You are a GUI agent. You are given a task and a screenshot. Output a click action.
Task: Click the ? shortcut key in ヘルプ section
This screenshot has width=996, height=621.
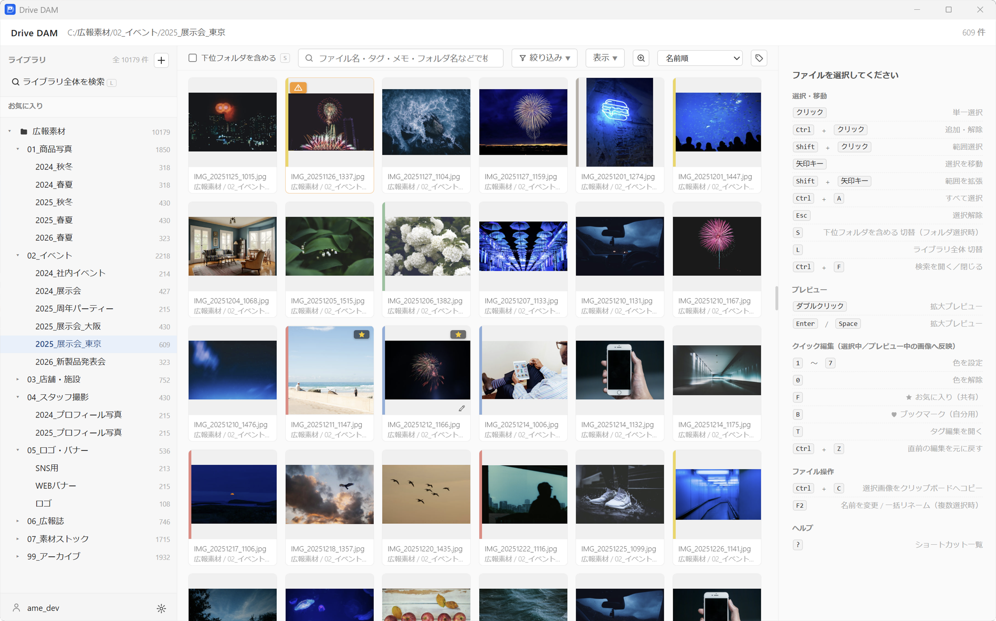point(797,545)
